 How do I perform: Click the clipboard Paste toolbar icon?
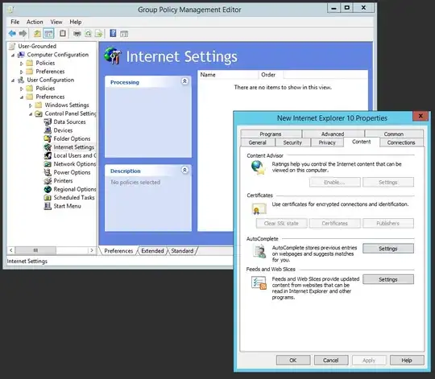[63, 34]
